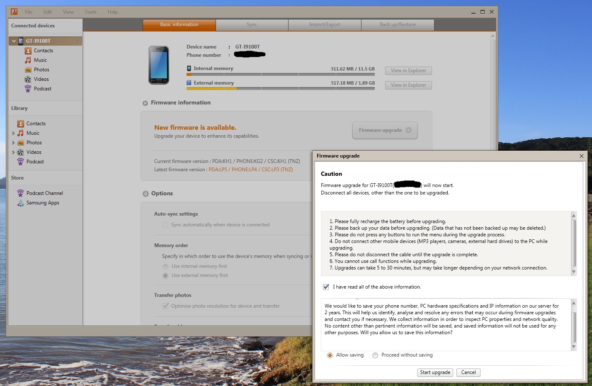Click latest firmware version PDA:LP5 text
Screen dimensions: 592x386
pyautogui.click(x=250, y=170)
